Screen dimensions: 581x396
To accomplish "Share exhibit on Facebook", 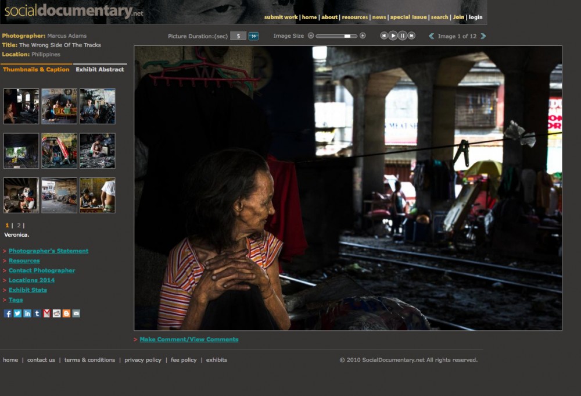I will coord(8,313).
